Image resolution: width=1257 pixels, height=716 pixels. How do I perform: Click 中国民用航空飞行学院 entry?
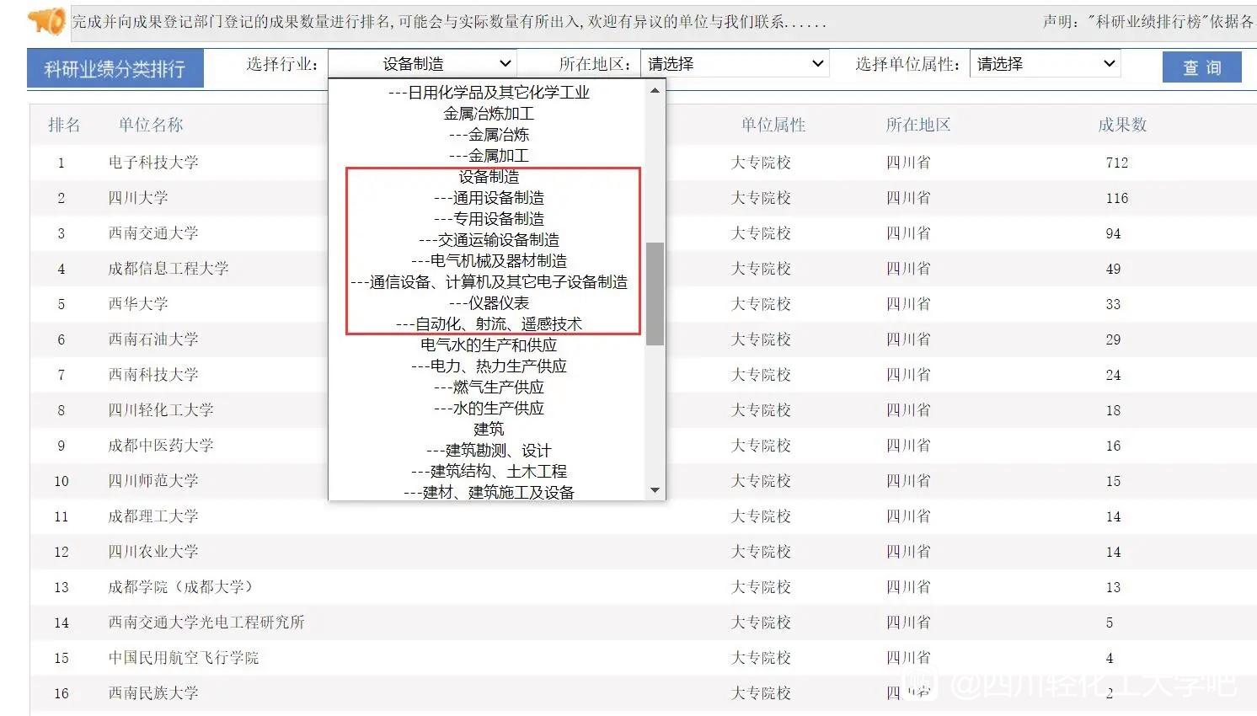184,658
